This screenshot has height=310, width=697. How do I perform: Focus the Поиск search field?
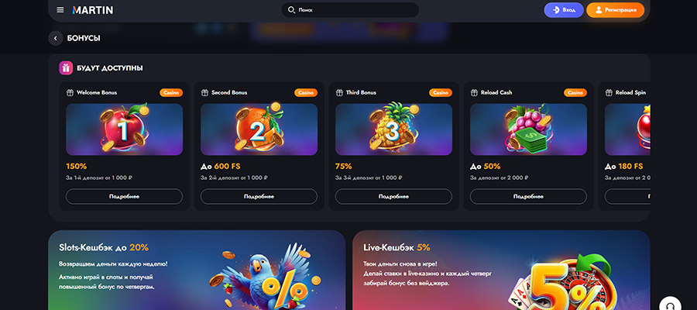(x=350, y=10)
